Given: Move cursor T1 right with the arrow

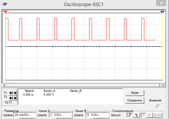Looking at the screenshot, I should click(15, 93).
